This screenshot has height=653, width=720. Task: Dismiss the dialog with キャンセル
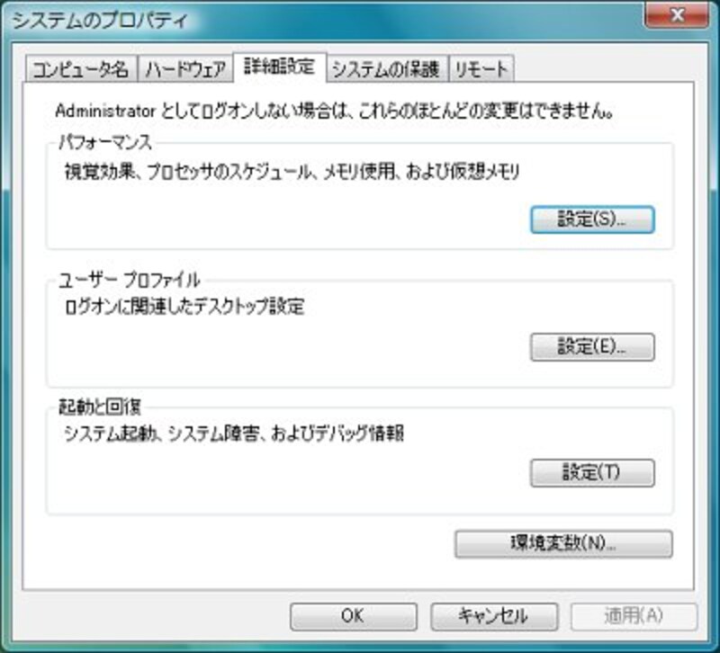(494, 616)
